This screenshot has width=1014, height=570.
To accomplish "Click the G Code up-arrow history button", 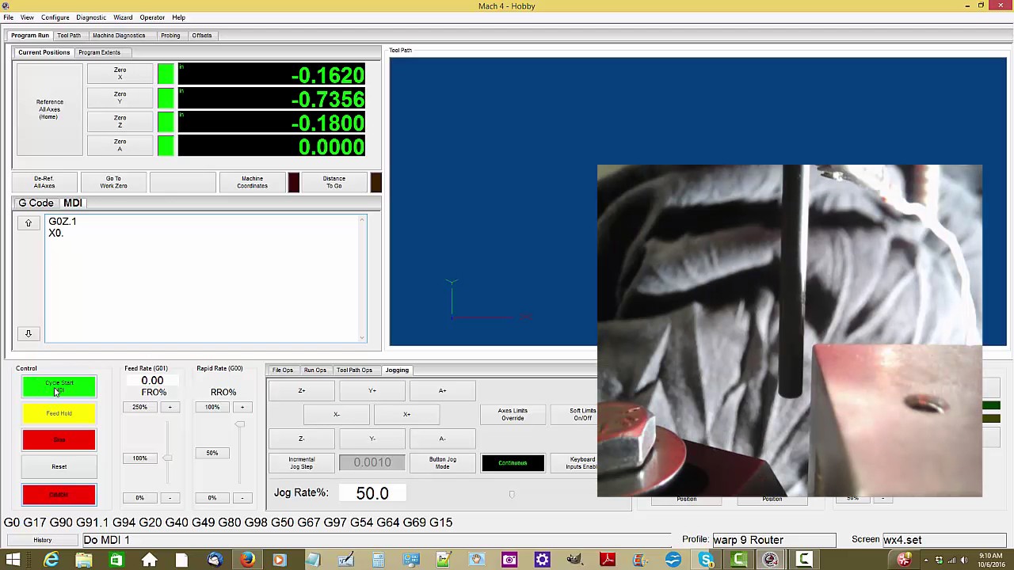I will coord(29,223).
